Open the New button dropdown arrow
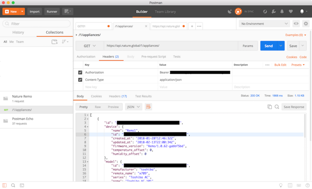 tap(22, 12)
